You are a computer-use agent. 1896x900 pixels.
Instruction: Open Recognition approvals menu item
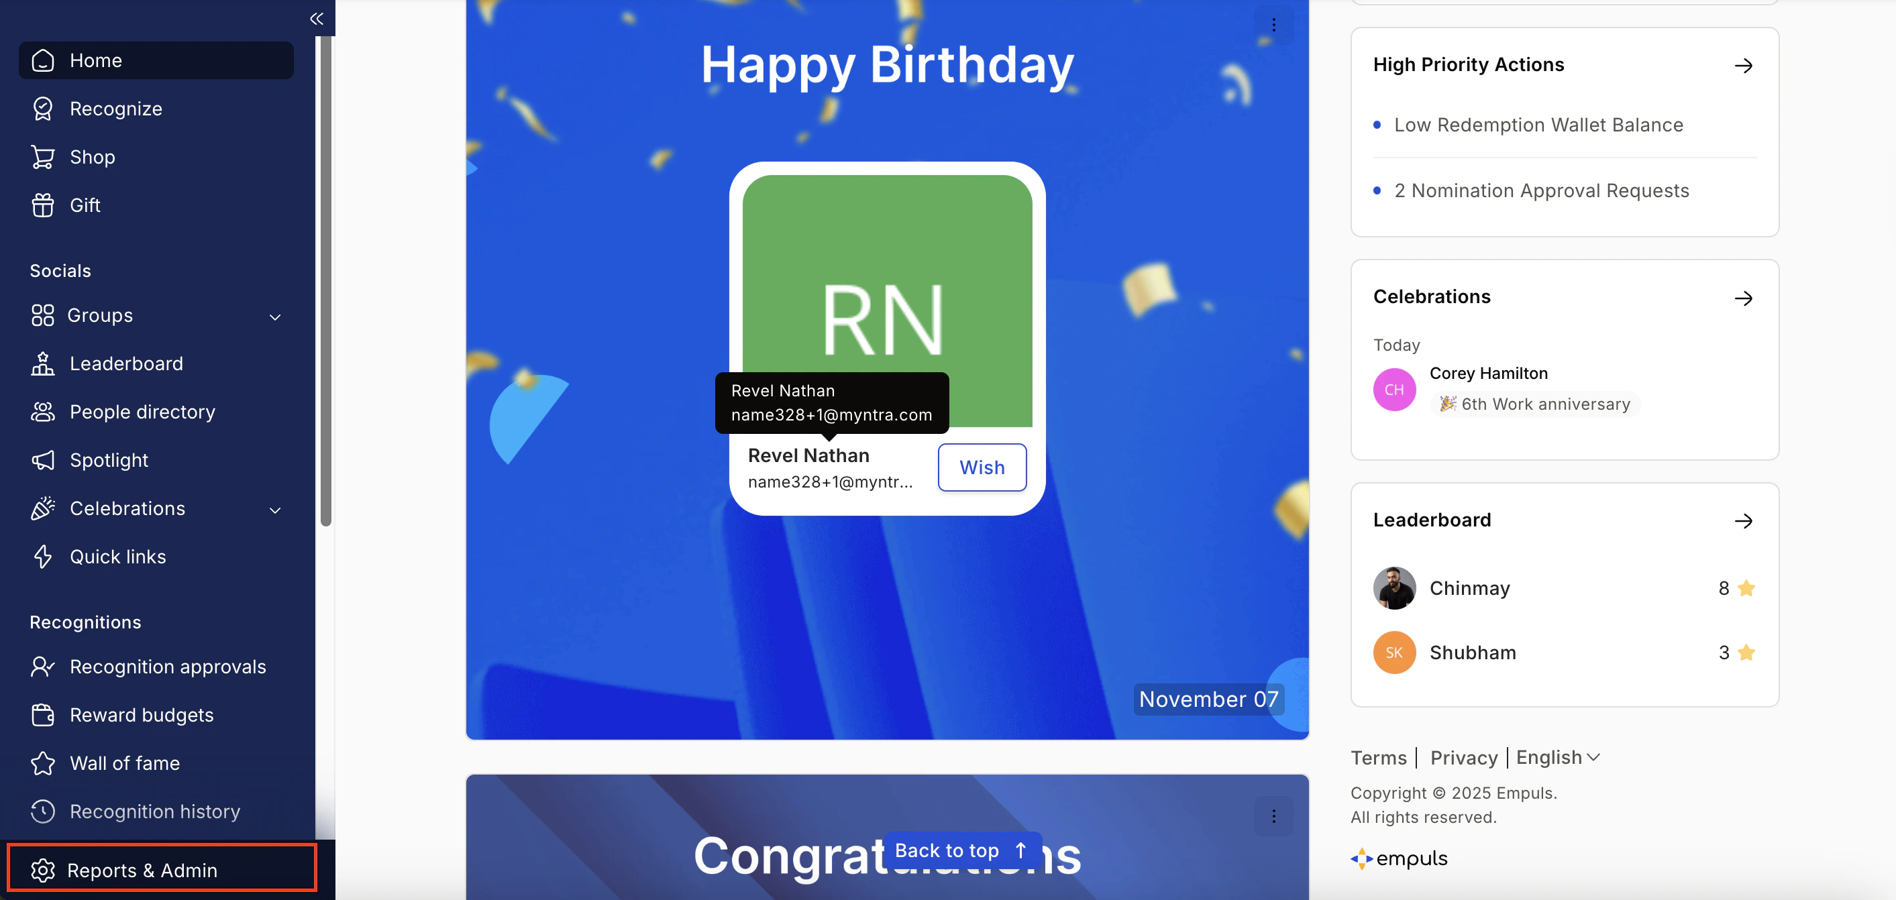[156, 667]
